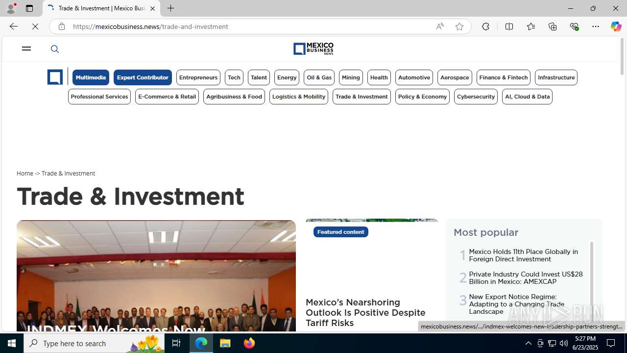
Task: Open Microsoft Edge from taskbar
Action: pyautogui.click(x=201, y=343)
